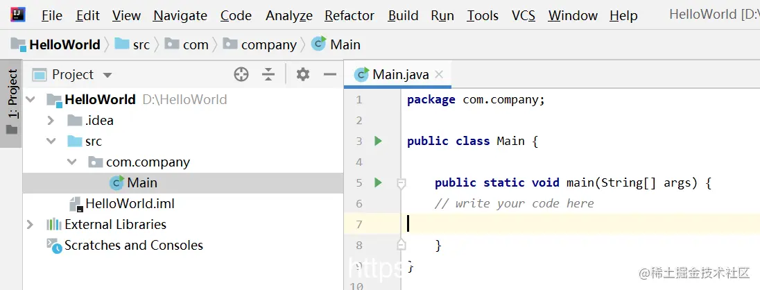Click line number 1 in the gutter
Viewport: 760px width, 290px height.
(x=359, y=100)
